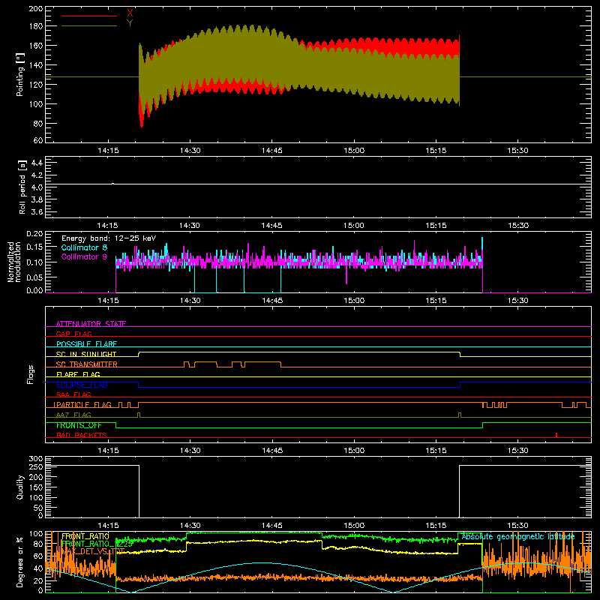The width and height of the screenshot is (600, 600).
Task: Click the '100' tick on Degrees axis
Action: click(36, 533)
